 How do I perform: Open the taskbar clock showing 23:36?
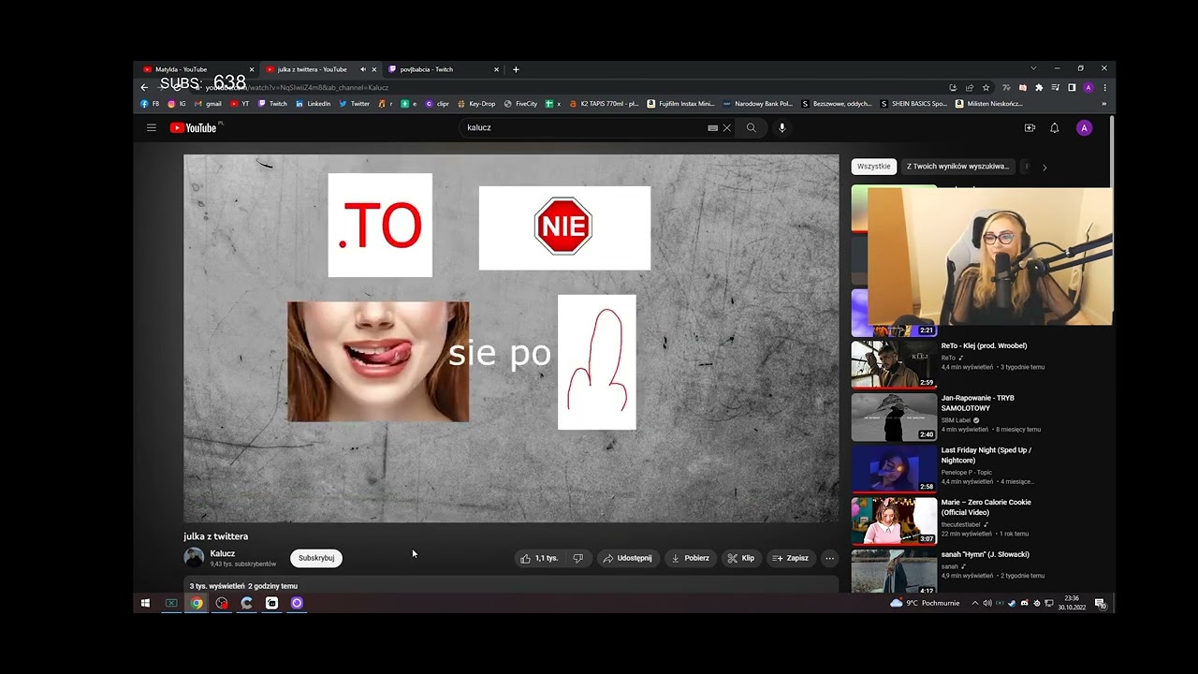tap(1072, 603)
